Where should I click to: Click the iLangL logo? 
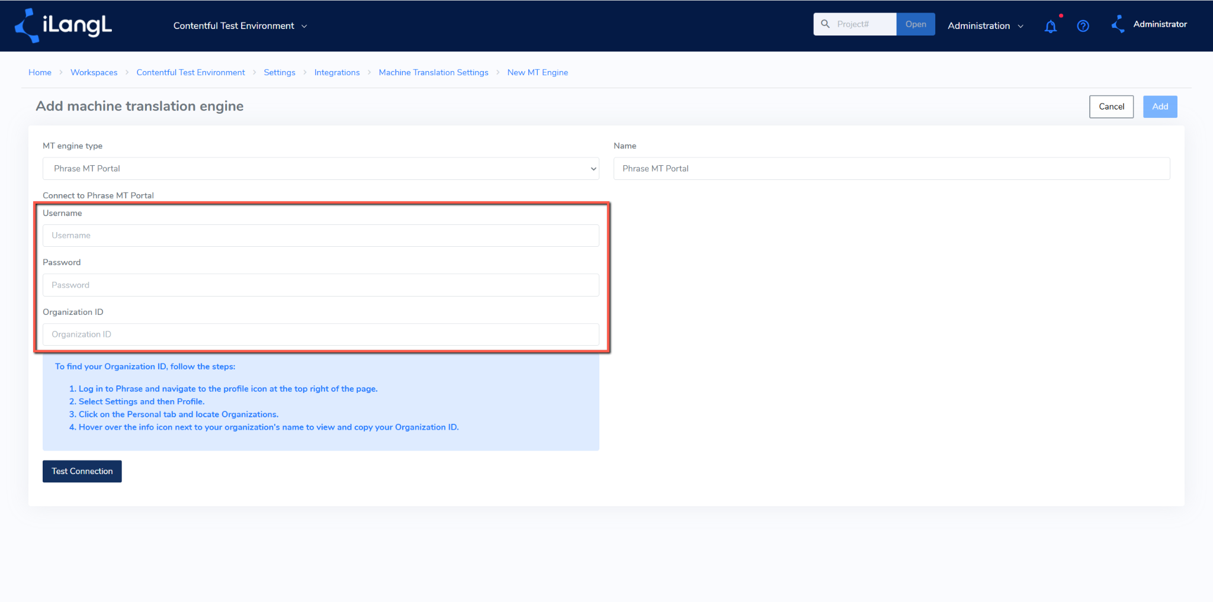pyautogui.click(x=63, y=25)
